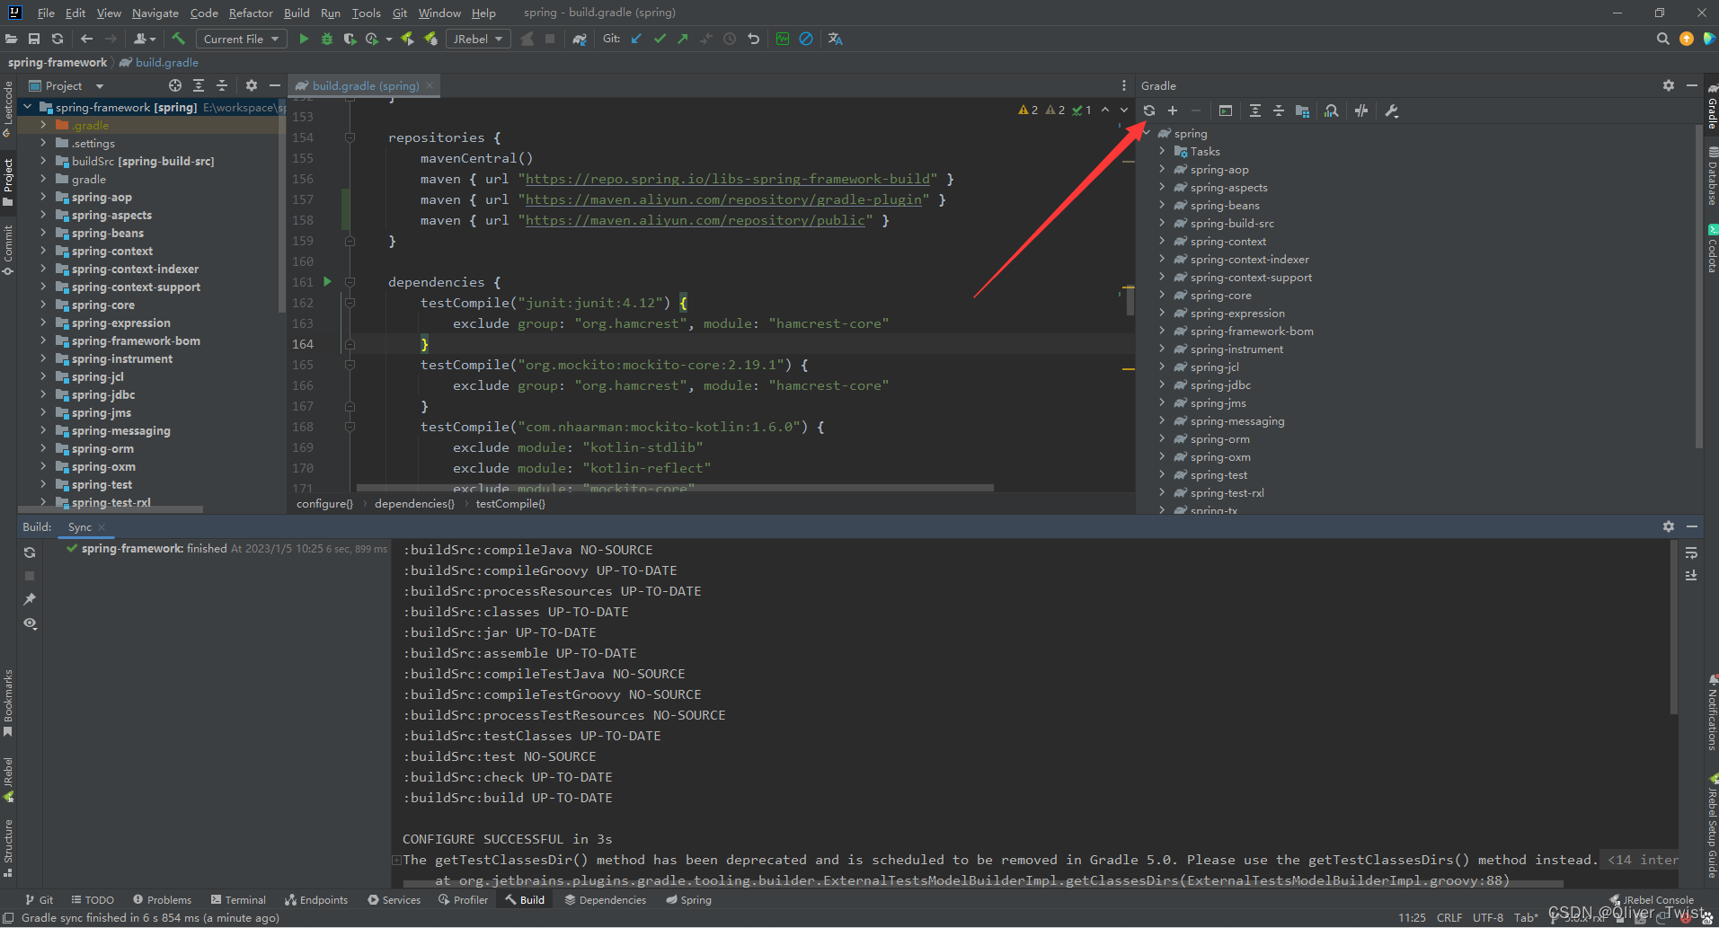Click the Git Commit checkmark icon
Viewport: 1719px width, 928px height.
pos(660,39)
